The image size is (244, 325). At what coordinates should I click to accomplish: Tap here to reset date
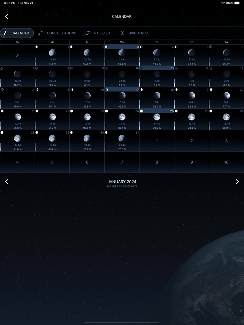pyautogui.click(x=122, y=187)
